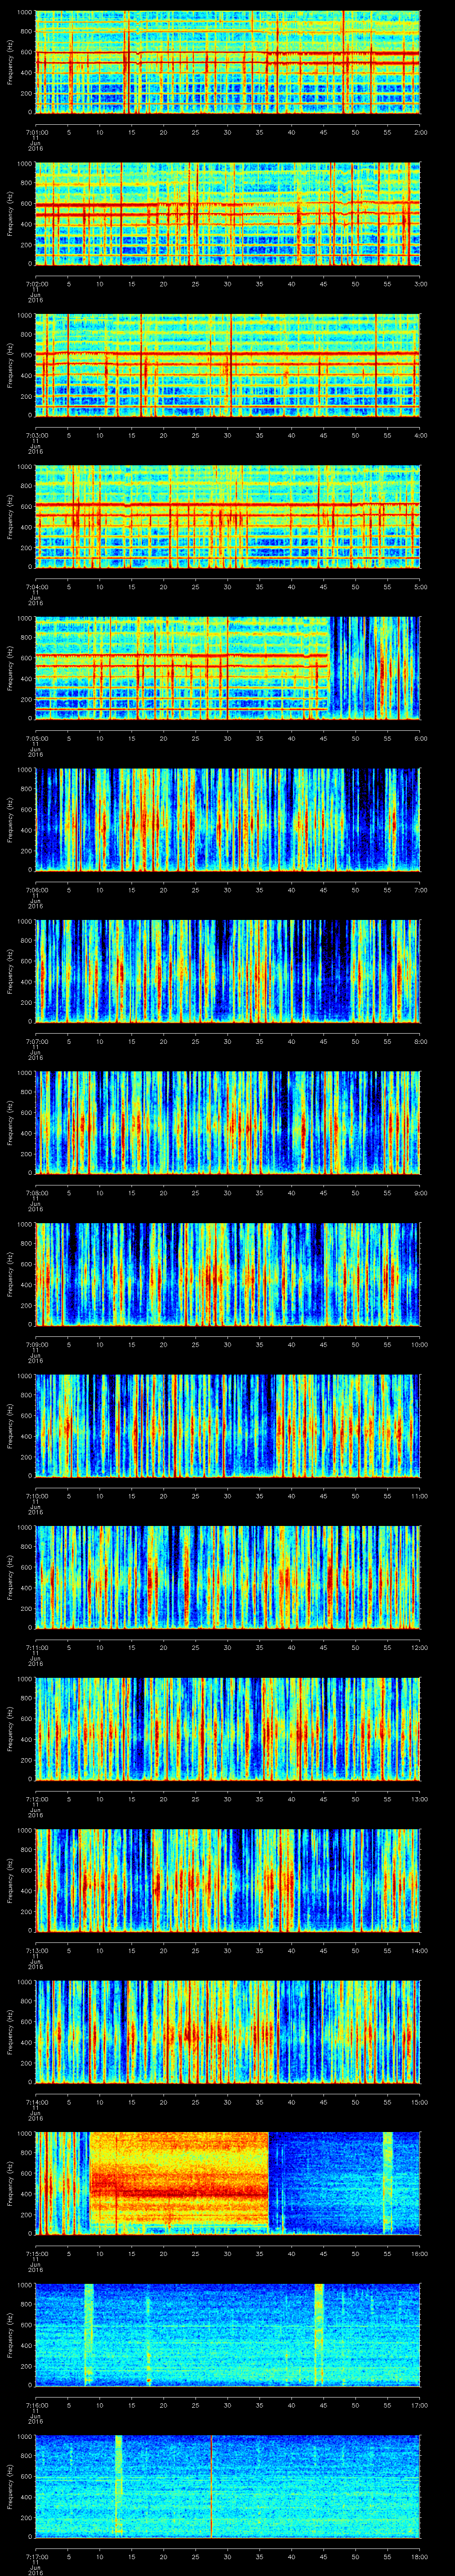Click Frequency (Hz) label of the 7:08:00 panel
Image resolution: width=455 pixels, height=2576 pixels.
[10, 1123]
